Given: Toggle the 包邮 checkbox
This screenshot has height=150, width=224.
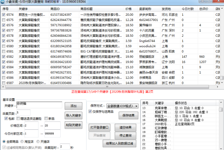Looking at the screenshot, I should coord(6,118).
